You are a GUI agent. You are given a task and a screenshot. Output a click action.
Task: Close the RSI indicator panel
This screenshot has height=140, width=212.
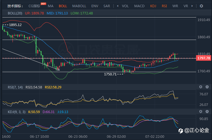[207, 87]
